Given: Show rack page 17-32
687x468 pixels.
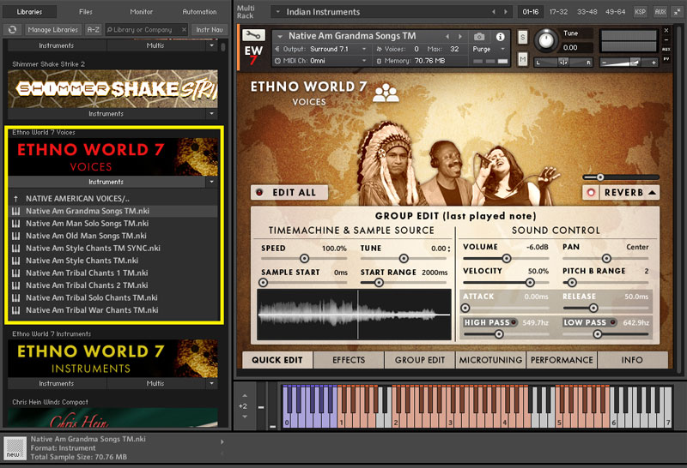Looking at the screenshot, I should pos(559,12).
